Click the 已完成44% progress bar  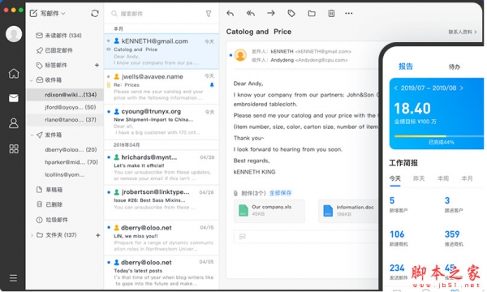(x=438, y=136)
